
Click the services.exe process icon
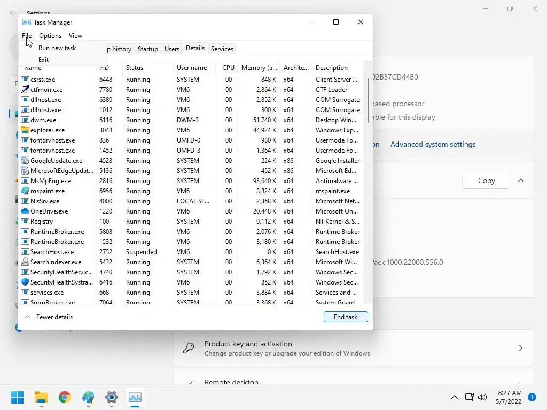coord(25,293)
